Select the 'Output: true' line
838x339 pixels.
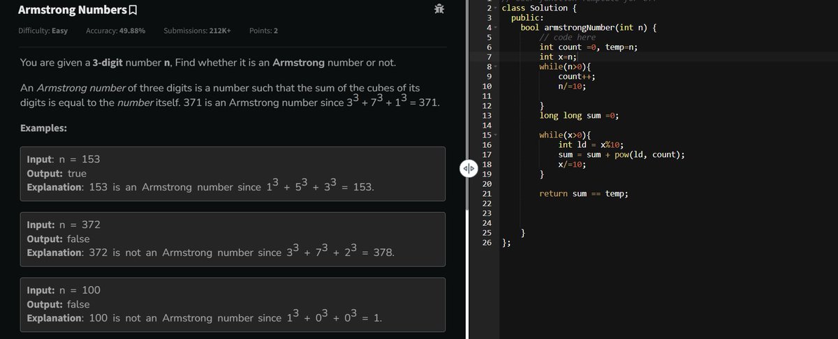[56, 173]
